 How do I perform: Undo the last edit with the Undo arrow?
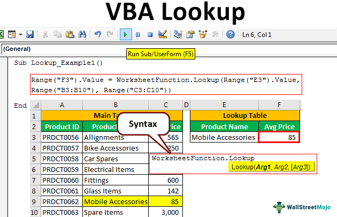tap(97, 35)
